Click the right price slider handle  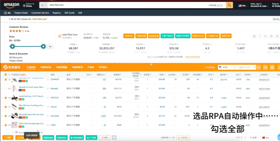(43, 47)
